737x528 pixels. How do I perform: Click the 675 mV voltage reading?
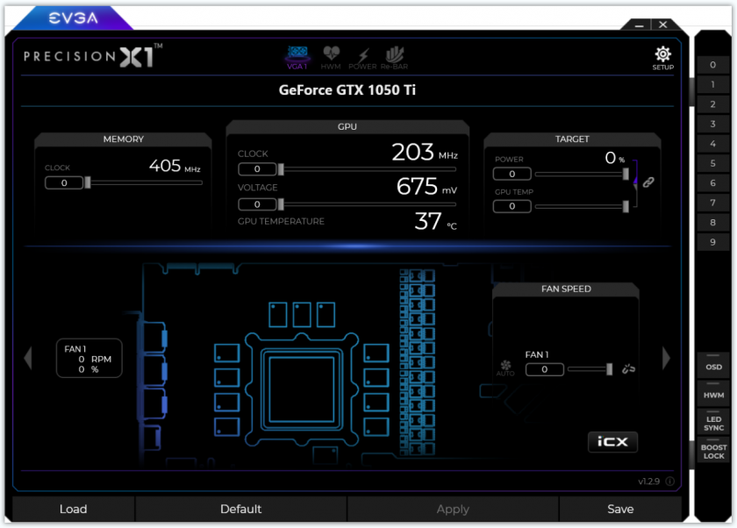[426, 187]
